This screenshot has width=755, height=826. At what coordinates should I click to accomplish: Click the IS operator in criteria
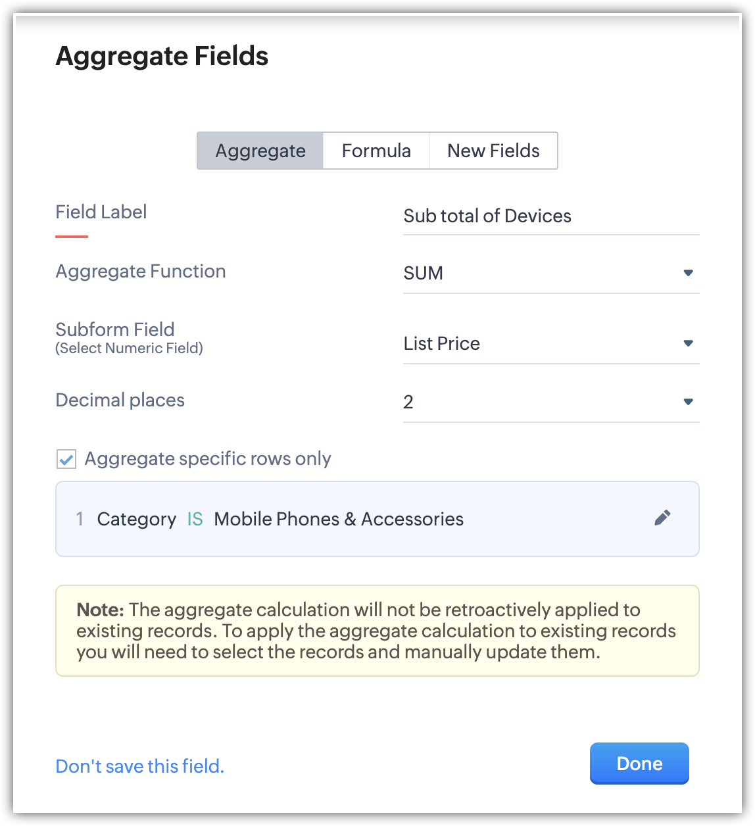[195, 519]
